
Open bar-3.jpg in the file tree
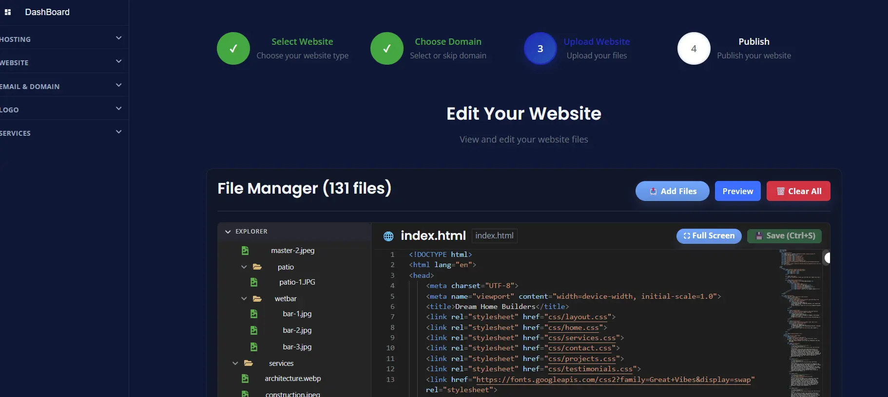[297, 347]
